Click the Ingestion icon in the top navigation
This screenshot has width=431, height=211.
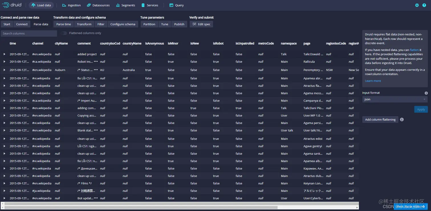pyautogui.click(x=64, y=5)
